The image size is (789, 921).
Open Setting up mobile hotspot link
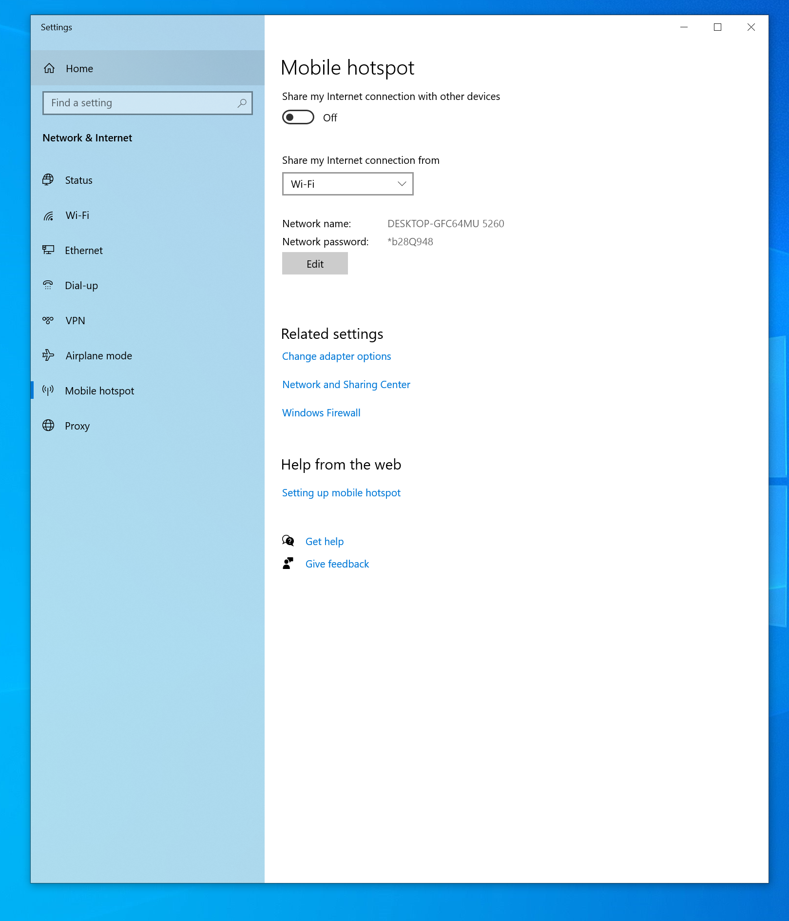point(341,493)
